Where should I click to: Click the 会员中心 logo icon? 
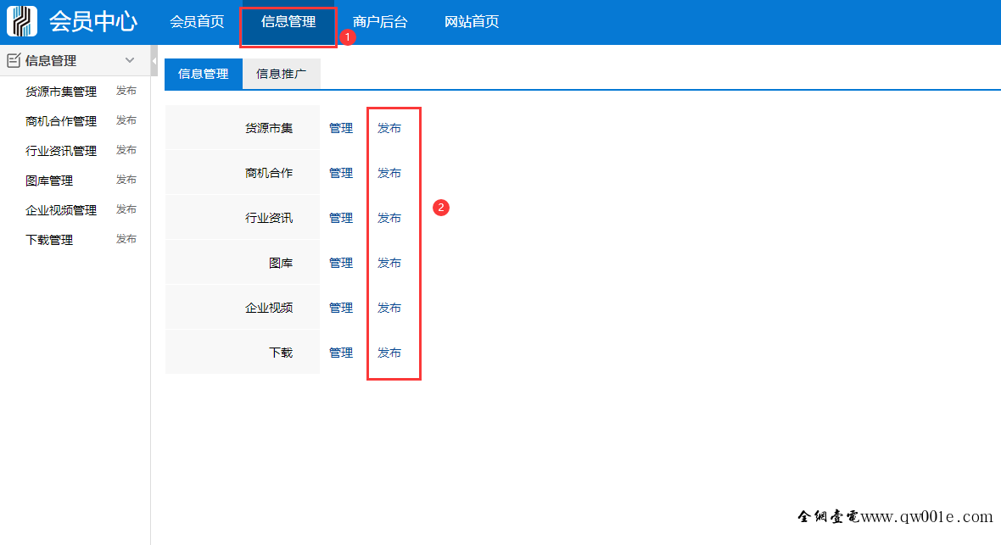tap(22, 21)
